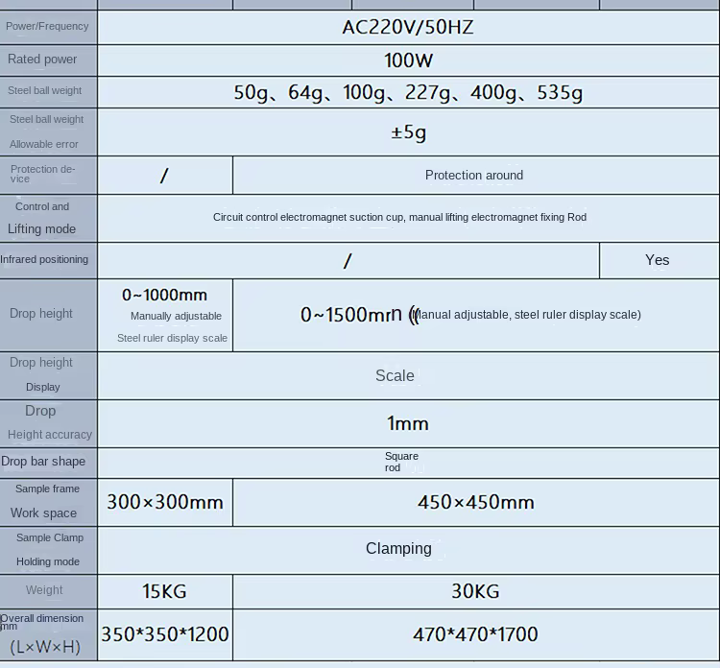Select the ±5g allowable error value

click(407, 132)
